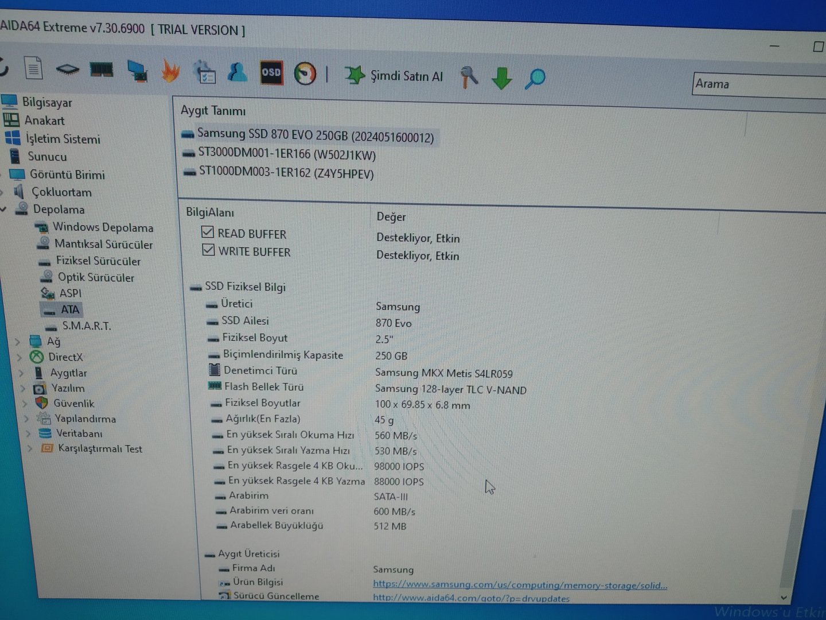Select Çokluortam in the sidebar tree
Image resolution: width=826 pixels, height=620 pixels.
[x=61, y=192]
